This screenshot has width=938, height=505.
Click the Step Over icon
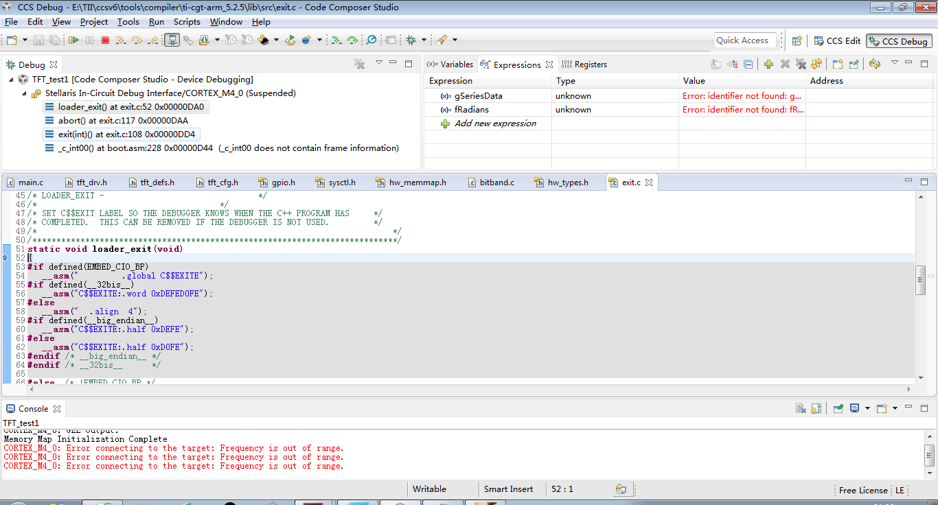point(137,40)
